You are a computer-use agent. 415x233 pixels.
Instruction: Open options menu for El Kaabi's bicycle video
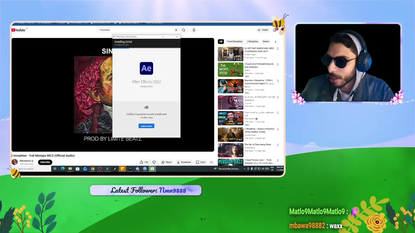click(x=278, y=64)
